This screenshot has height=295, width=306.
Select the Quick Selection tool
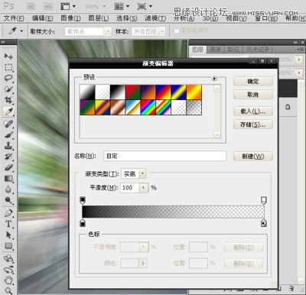tap(8, 89)
